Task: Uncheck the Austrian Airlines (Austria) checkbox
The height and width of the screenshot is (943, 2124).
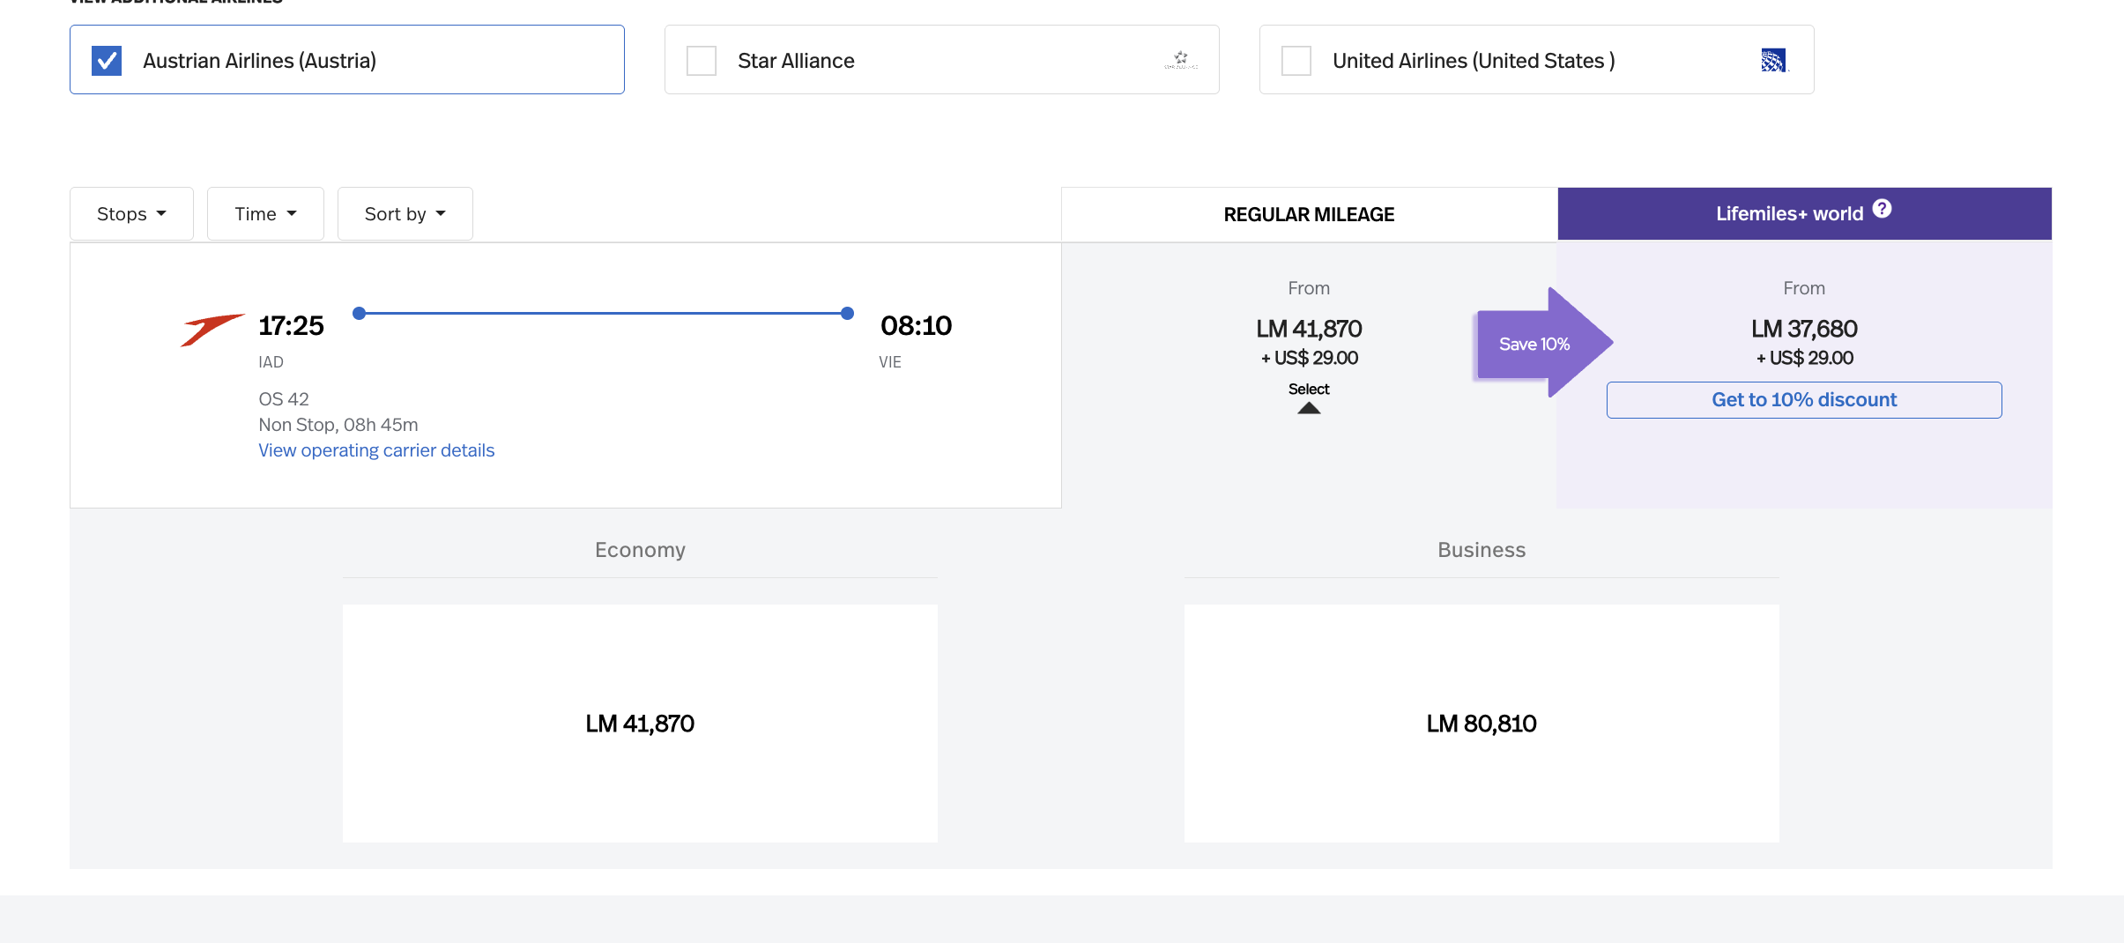Action: (x=107, y=61)
